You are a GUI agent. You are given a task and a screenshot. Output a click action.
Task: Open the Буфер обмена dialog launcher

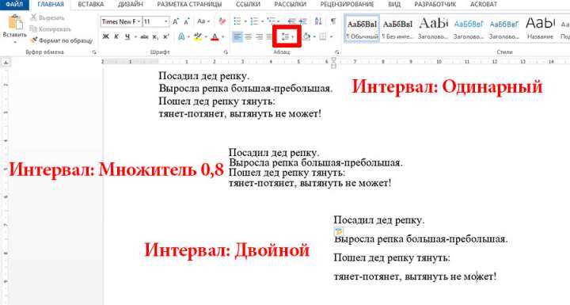tap(94, 52)
